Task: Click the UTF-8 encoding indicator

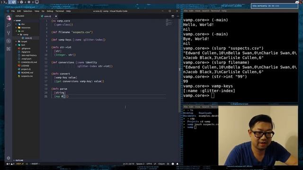Action: (149, 164)
